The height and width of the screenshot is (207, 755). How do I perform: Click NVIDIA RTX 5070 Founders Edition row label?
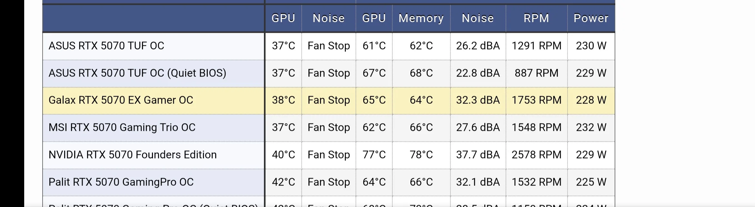132,155
